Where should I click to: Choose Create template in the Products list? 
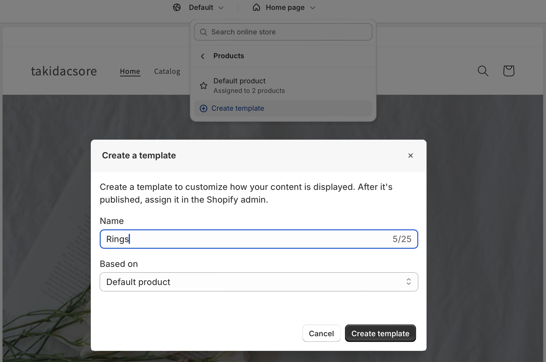(x=238, y=108)
